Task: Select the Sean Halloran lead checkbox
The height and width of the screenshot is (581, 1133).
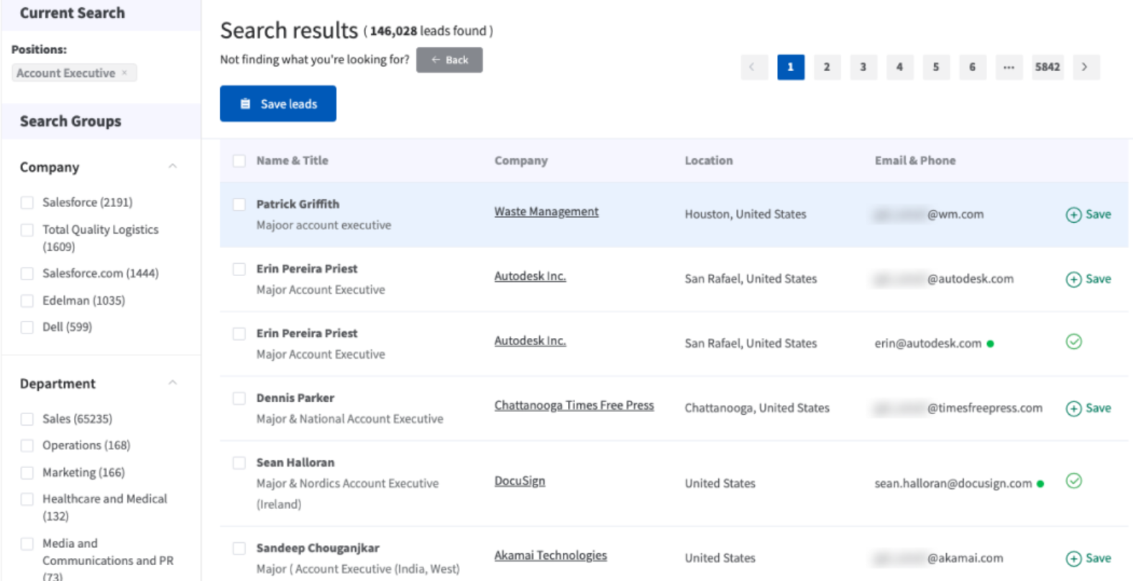Action: (239, 463)
